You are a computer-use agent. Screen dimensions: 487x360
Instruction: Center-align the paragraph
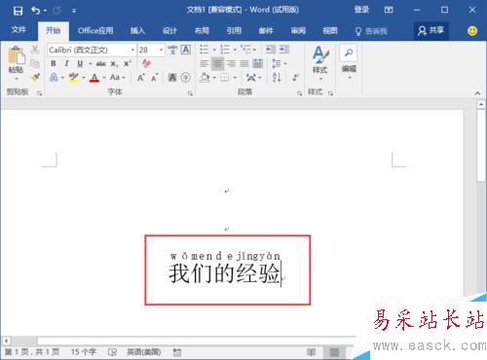(217, 63)
